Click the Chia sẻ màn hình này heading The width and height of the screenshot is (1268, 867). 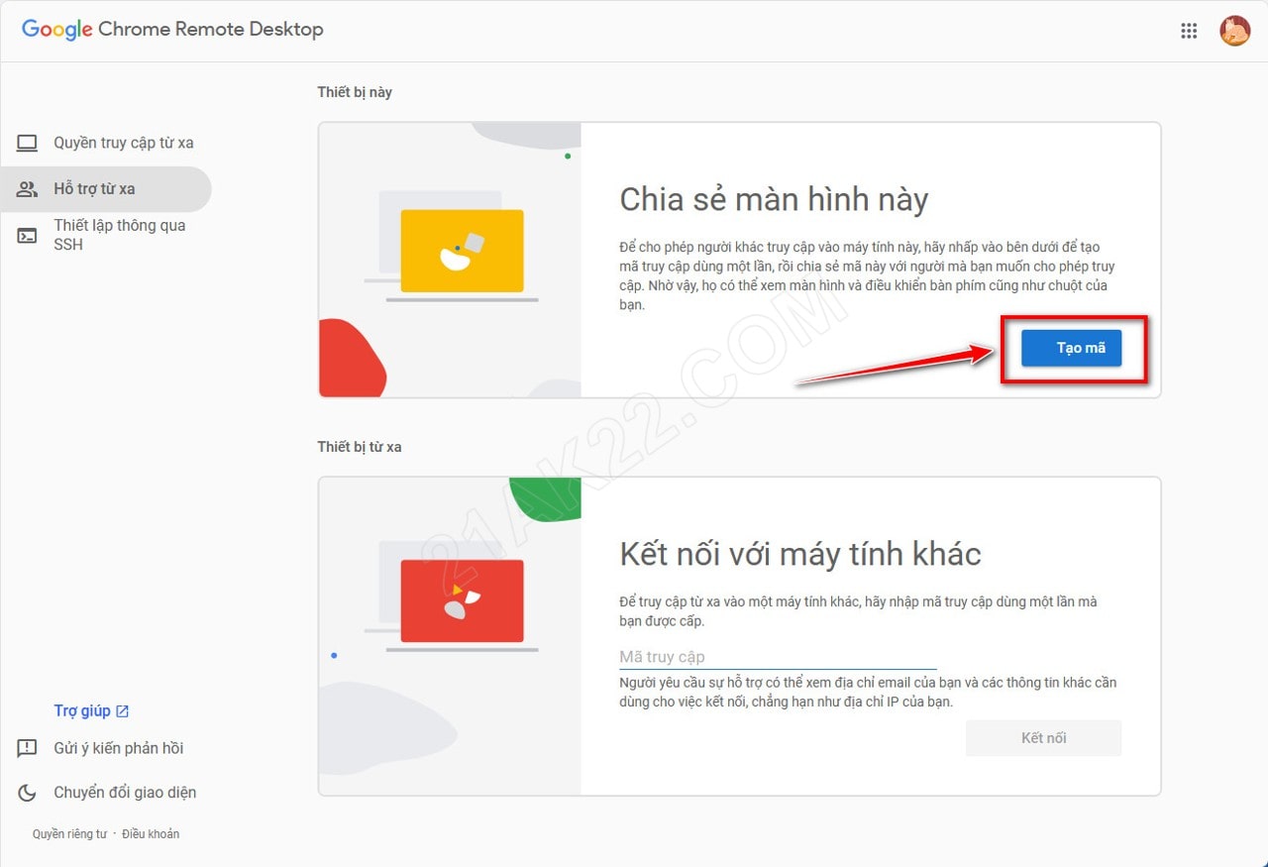pos(774,200)
